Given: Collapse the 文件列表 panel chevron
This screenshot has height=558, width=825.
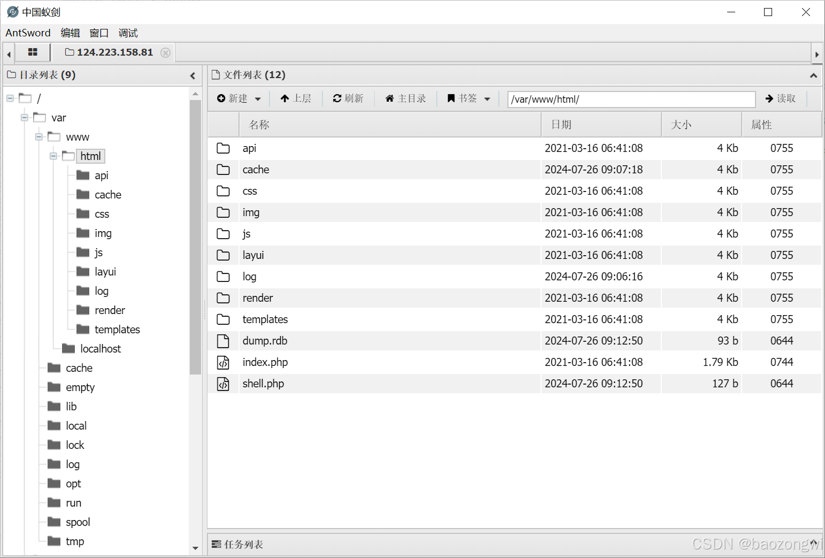Looking at the screenshot, I should click(x=813, y=76).
